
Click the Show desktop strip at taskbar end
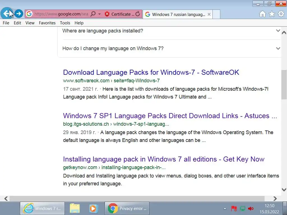[x=285, y=208]
